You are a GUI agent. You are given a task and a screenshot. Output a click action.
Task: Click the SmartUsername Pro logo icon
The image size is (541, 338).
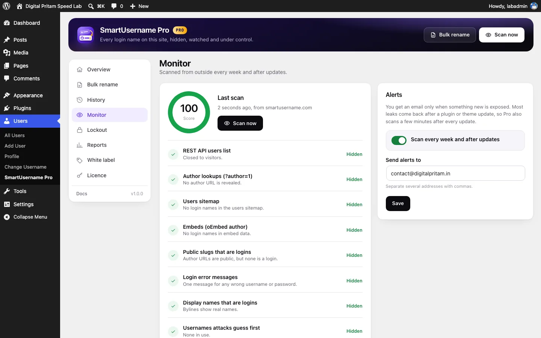click(x=86, y=35)
